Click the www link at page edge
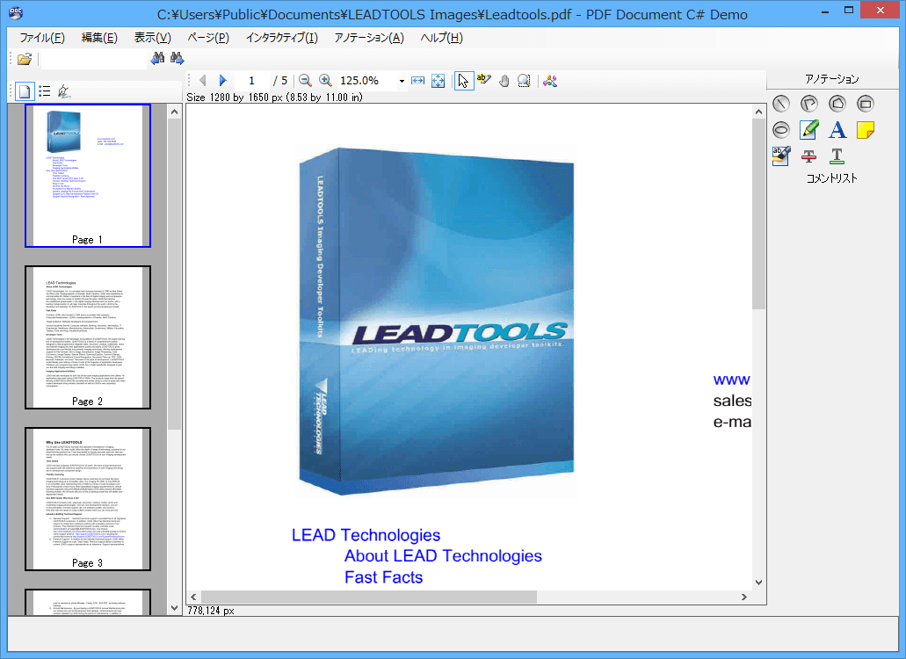Image resolution: width=906 pixels, height=659 pixels. [x=731, y=380]
